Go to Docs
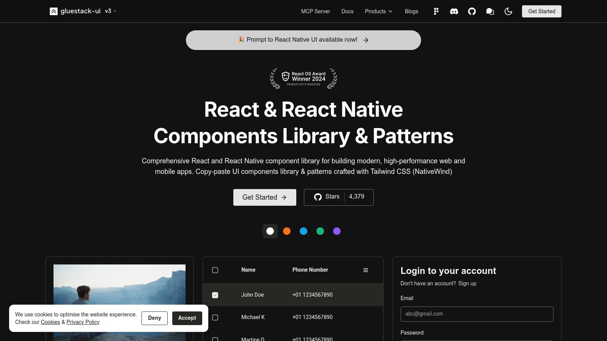Viewport: 607px width, 341px height. click(348, 11)
